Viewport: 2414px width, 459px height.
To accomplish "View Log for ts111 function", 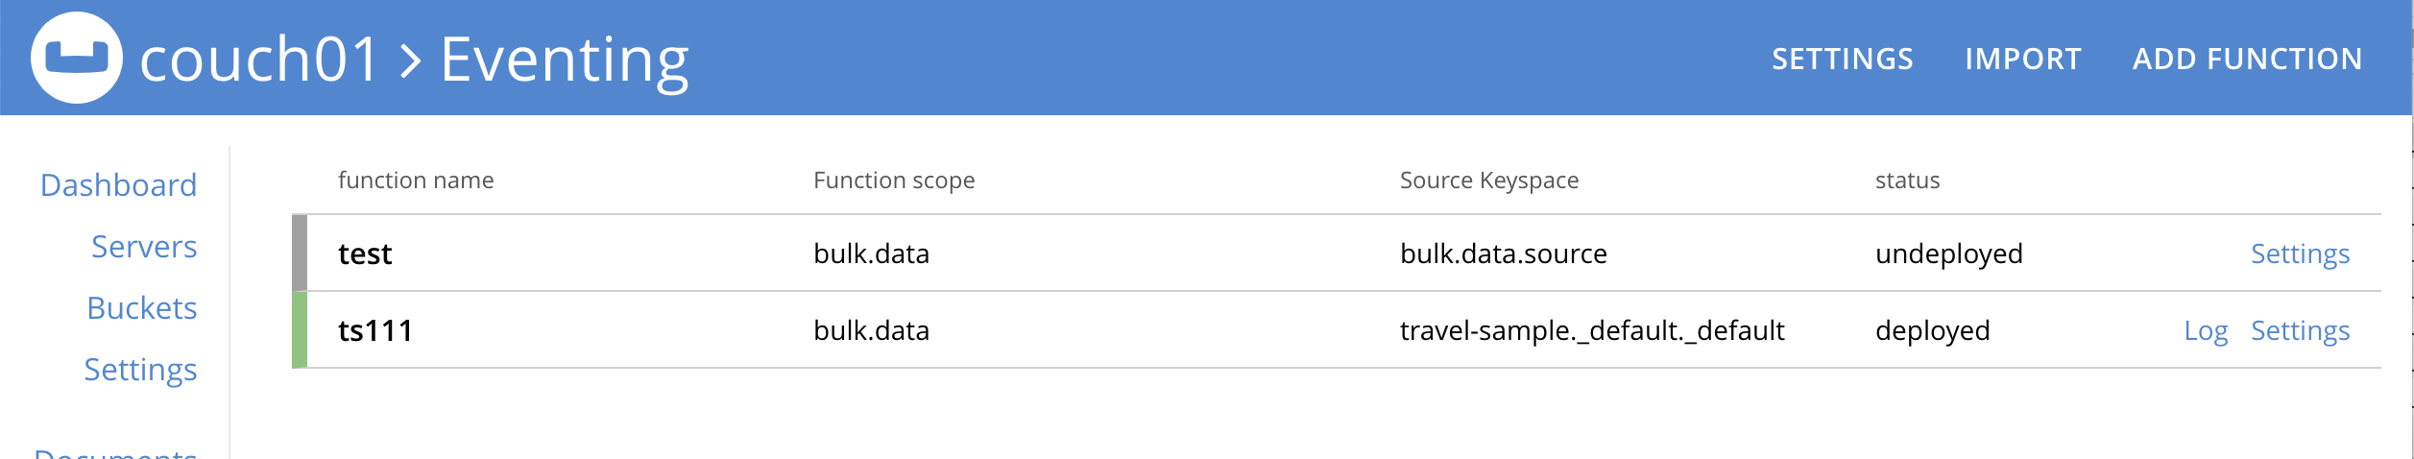I will [2206, 330].
